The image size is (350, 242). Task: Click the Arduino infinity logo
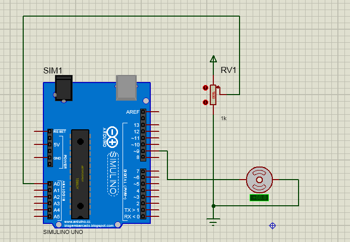coord(112,137)
